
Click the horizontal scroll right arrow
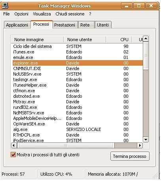pyautogui.click(x=140, y=145)
